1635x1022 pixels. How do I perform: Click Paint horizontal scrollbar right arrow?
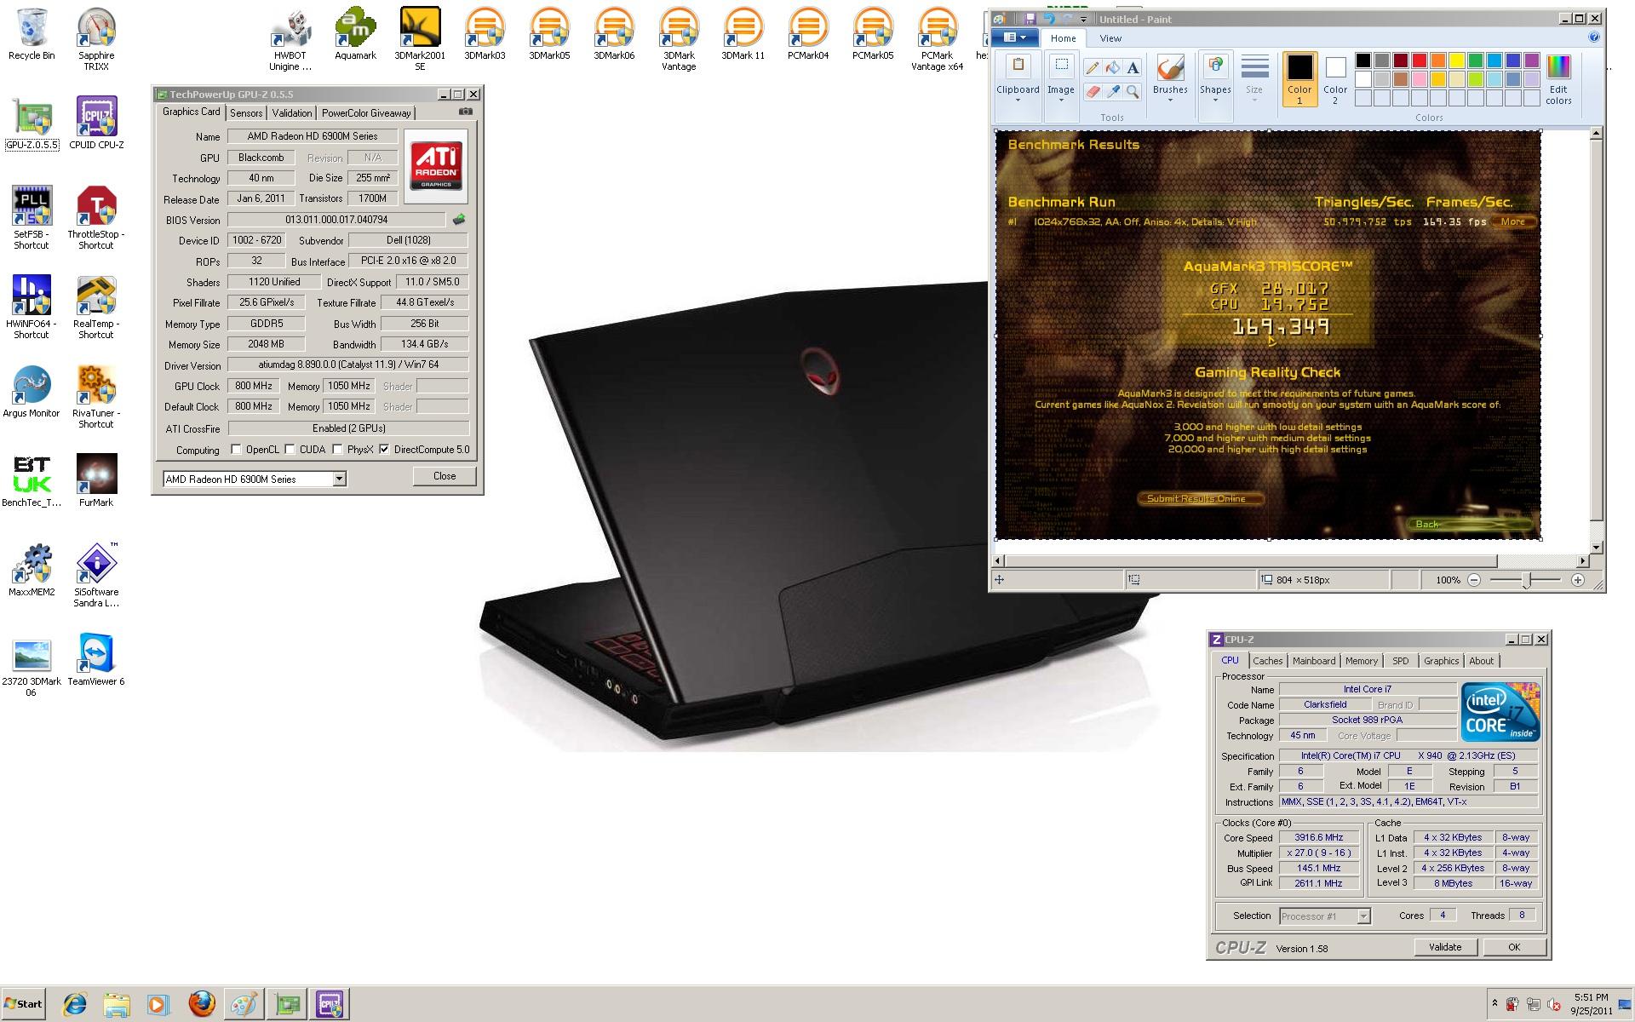(x=1583, y=561)
